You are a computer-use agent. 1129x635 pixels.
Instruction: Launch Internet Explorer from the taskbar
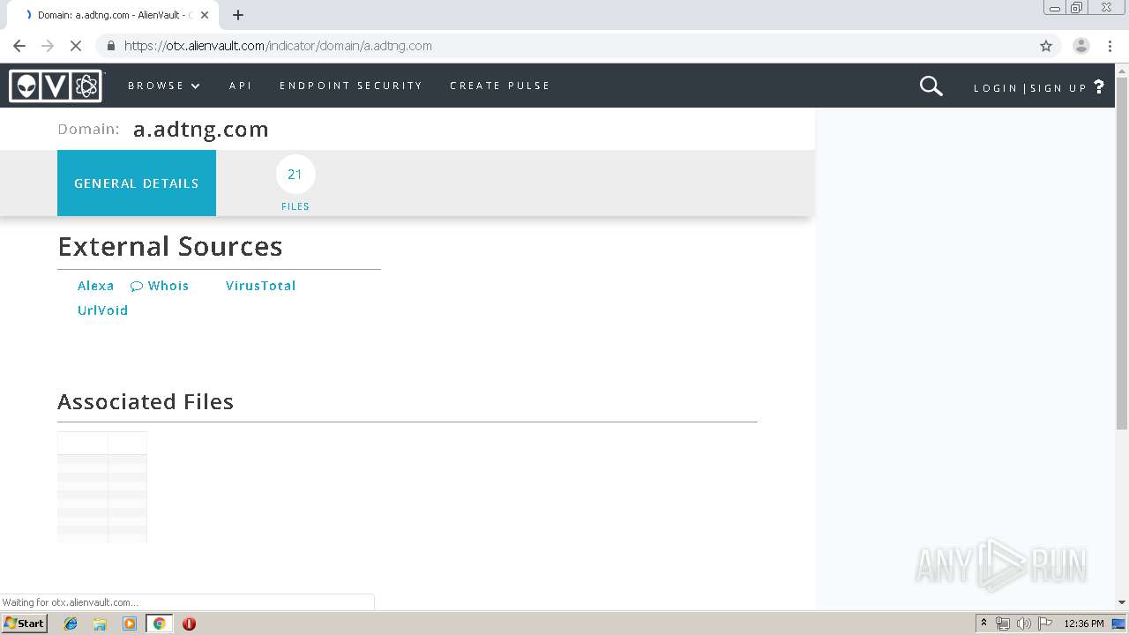71,624
